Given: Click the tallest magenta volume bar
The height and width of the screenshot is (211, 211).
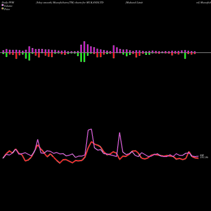Looking at the screenshot, I should click(84, 47).
